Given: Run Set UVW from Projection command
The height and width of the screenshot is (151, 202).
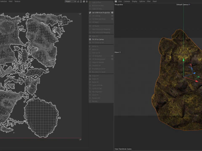Looking at the screenshot, I should [101, 13].
